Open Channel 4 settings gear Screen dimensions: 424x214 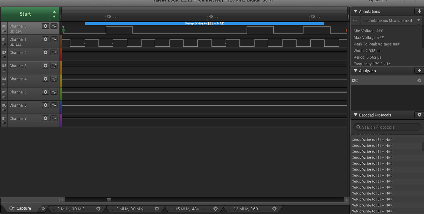coord(46,79)
